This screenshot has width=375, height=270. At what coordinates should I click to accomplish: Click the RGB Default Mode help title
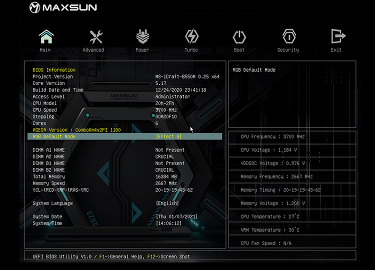[254, 70]
